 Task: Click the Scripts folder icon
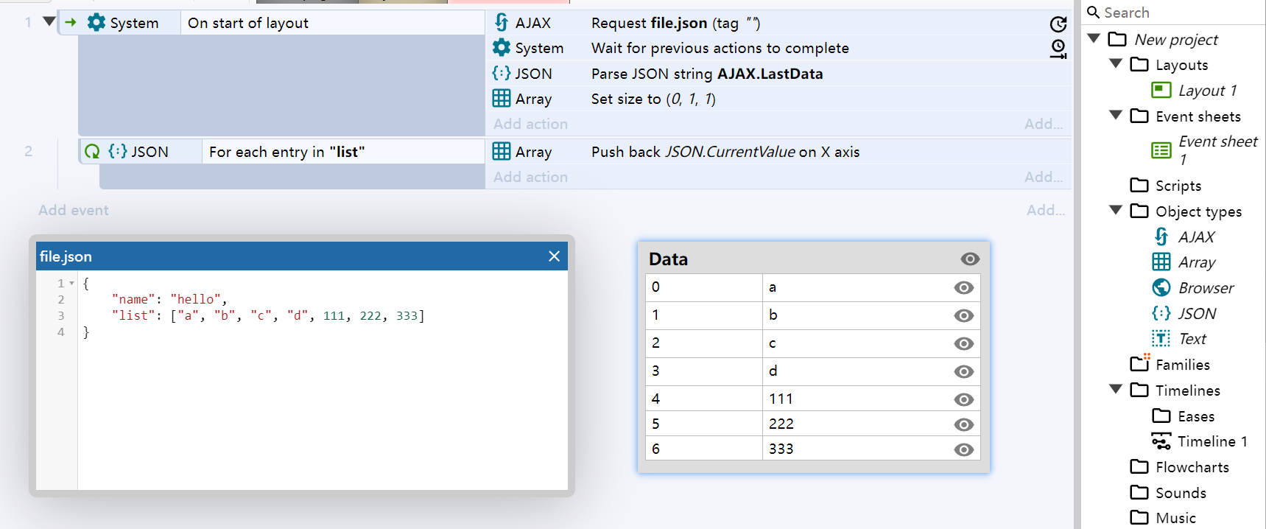[1139, 185]
